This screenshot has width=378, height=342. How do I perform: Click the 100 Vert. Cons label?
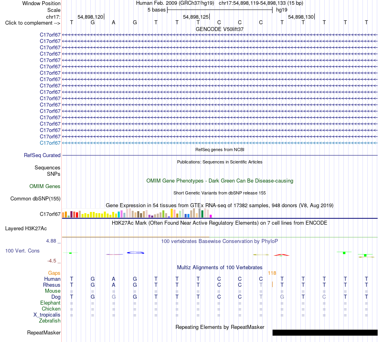(x=22, y=251)
